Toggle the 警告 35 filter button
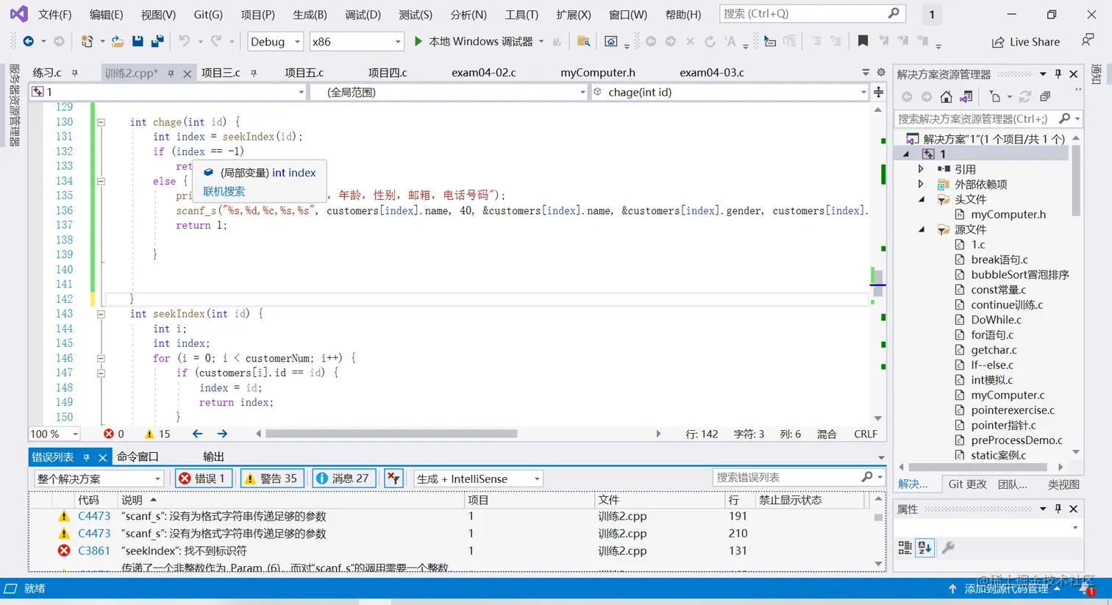1112x605 pixels. [x=271, y=479]
